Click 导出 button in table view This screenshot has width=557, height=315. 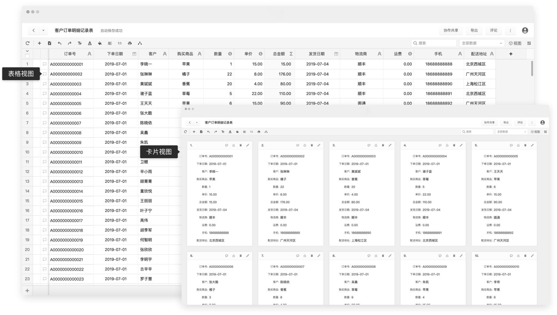(474, 30)
